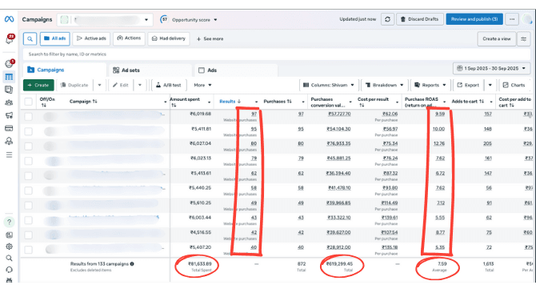
Task: Open the Charts panel button
Action: 514,85
